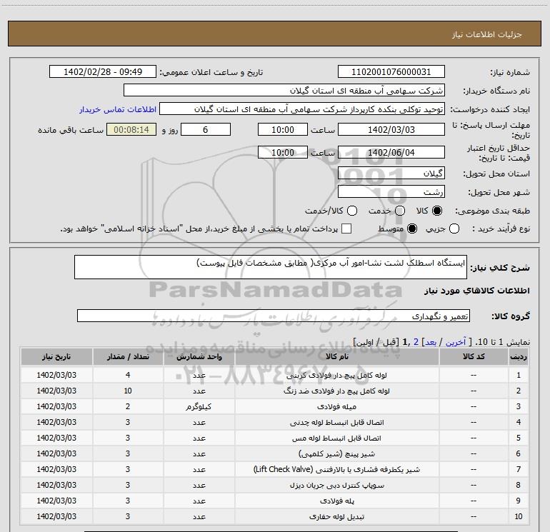Go to next page link بعد

(x=431, y=342)
